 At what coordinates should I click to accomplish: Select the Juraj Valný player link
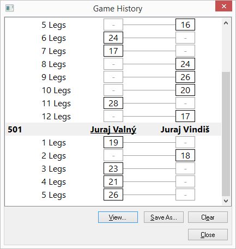pyautogui.click(x=113, y=130)
